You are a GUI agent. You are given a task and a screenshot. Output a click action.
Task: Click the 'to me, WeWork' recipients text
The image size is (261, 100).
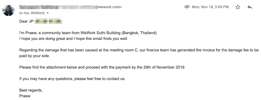32,13
